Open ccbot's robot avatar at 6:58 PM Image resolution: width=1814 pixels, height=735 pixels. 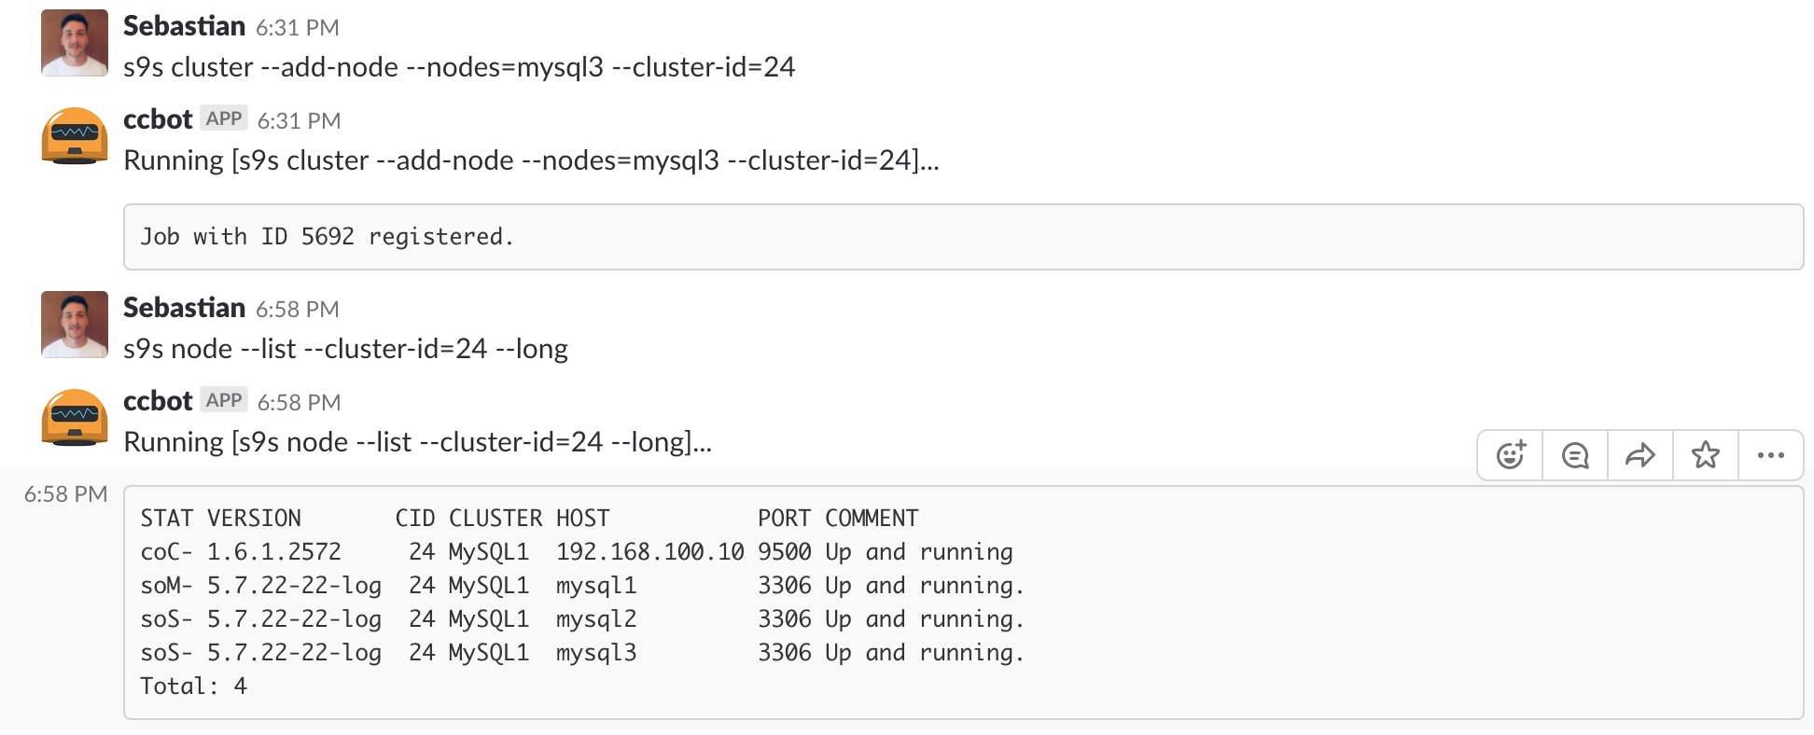point(75,418)
